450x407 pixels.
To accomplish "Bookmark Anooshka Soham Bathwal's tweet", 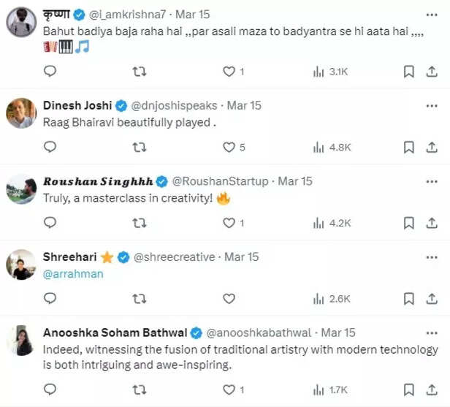I will 409,388.
